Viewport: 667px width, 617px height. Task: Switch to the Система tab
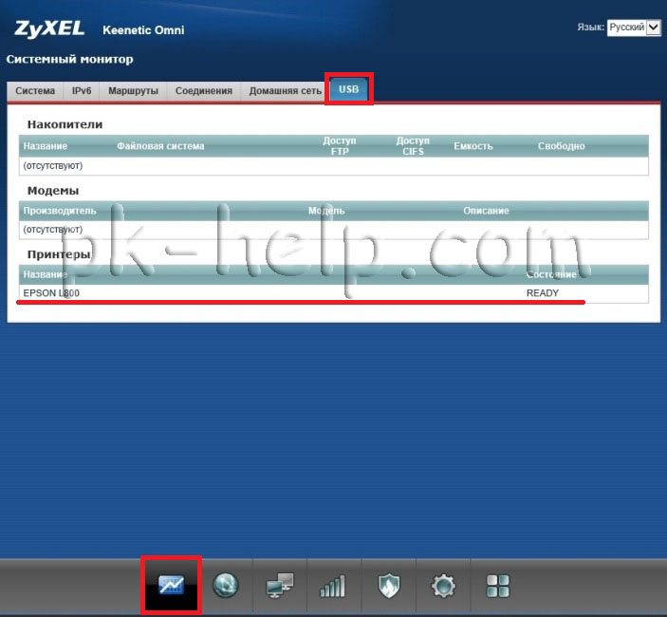[x=35, y=91]
